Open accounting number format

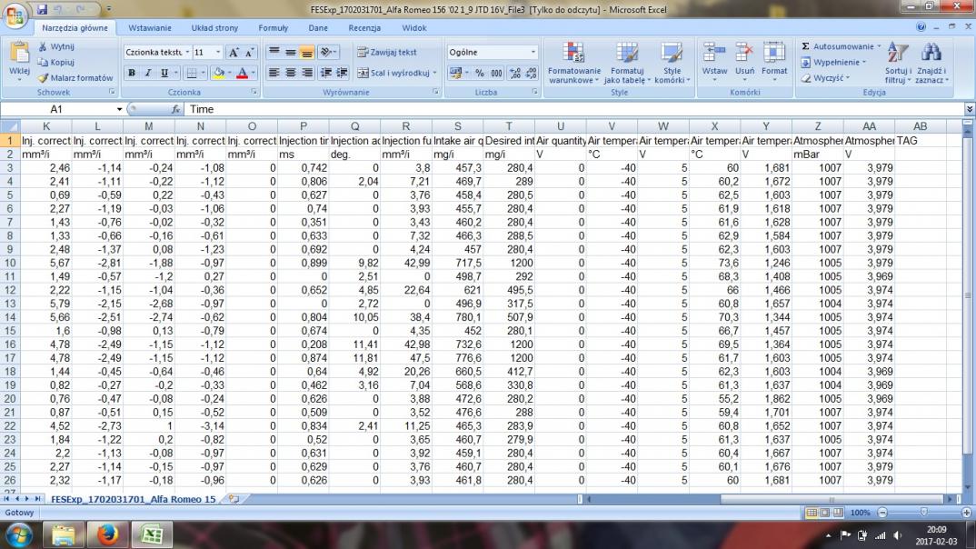pos(459,73)
